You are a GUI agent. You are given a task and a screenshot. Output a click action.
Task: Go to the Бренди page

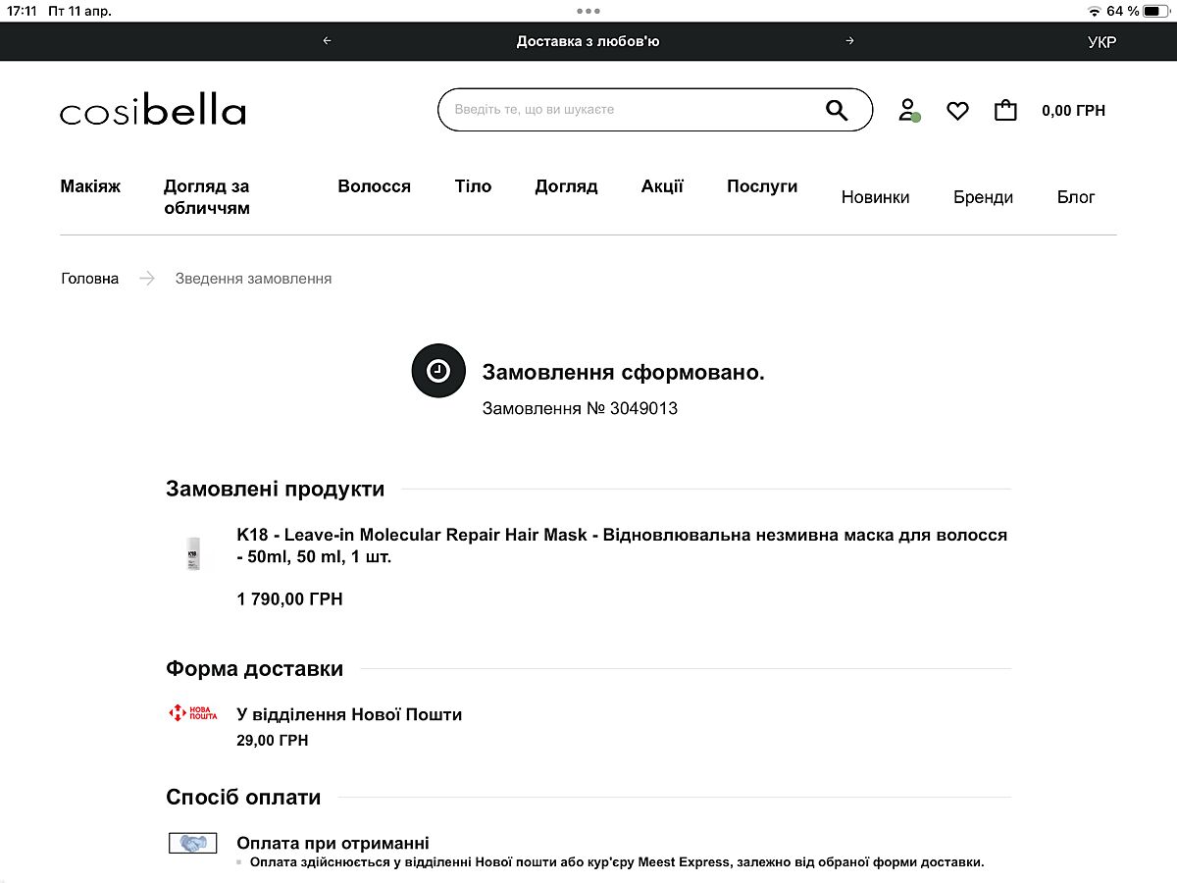tap(983, 197)
